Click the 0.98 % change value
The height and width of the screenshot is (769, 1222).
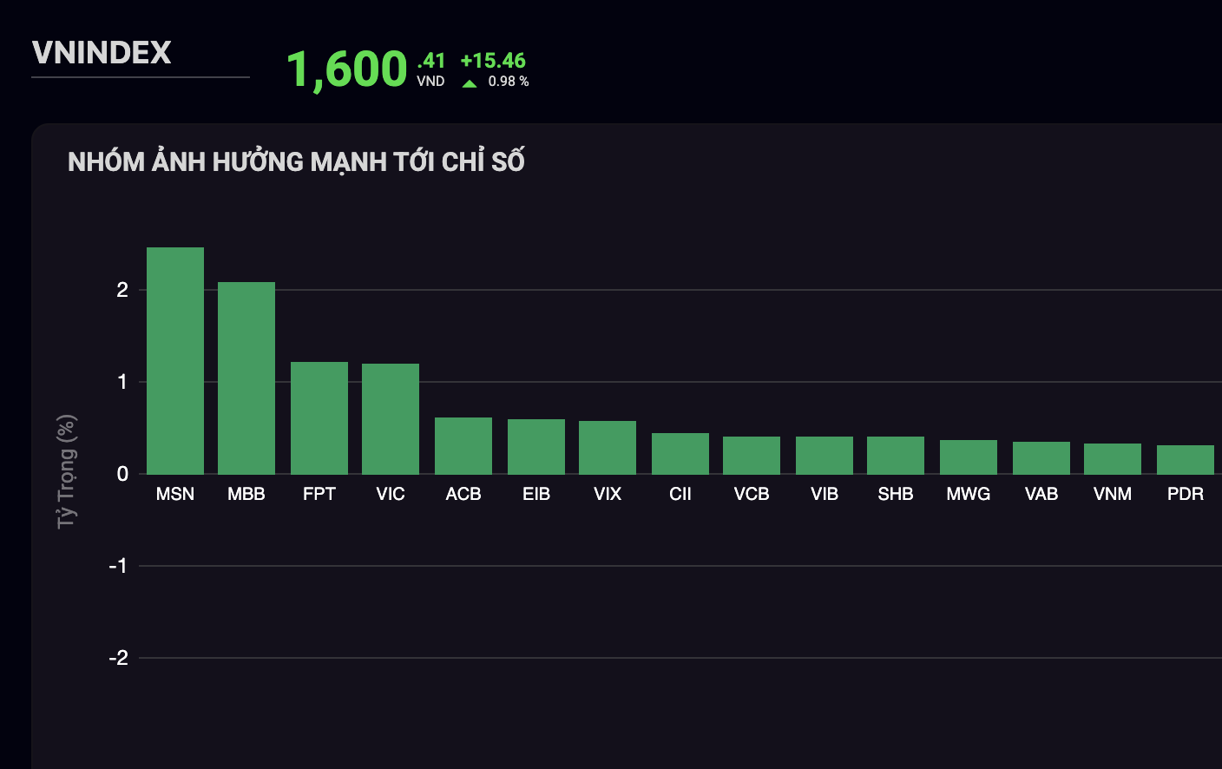tap(509, 82)
